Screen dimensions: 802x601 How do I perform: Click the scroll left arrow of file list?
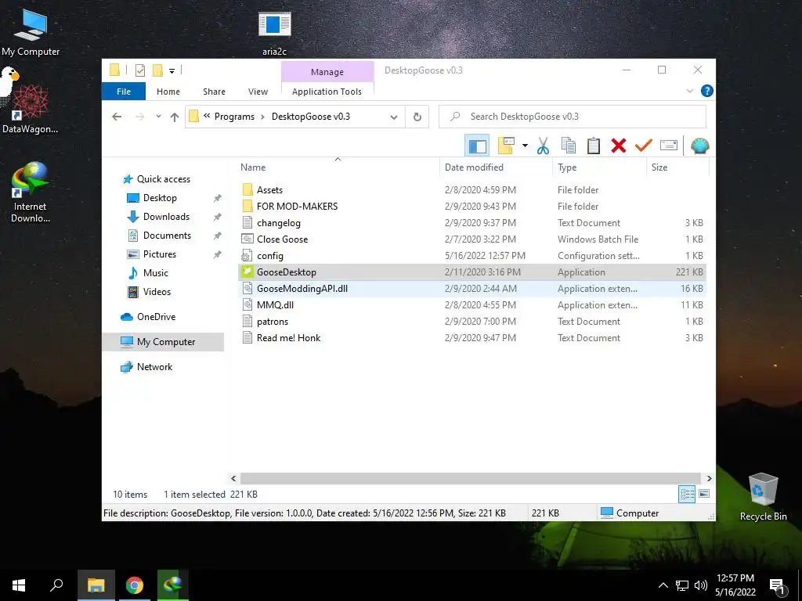point(233,478)
